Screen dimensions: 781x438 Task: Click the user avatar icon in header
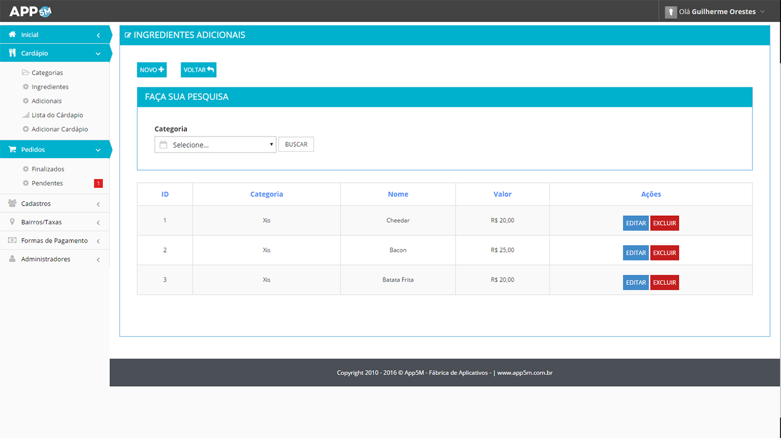click(671, 12)
